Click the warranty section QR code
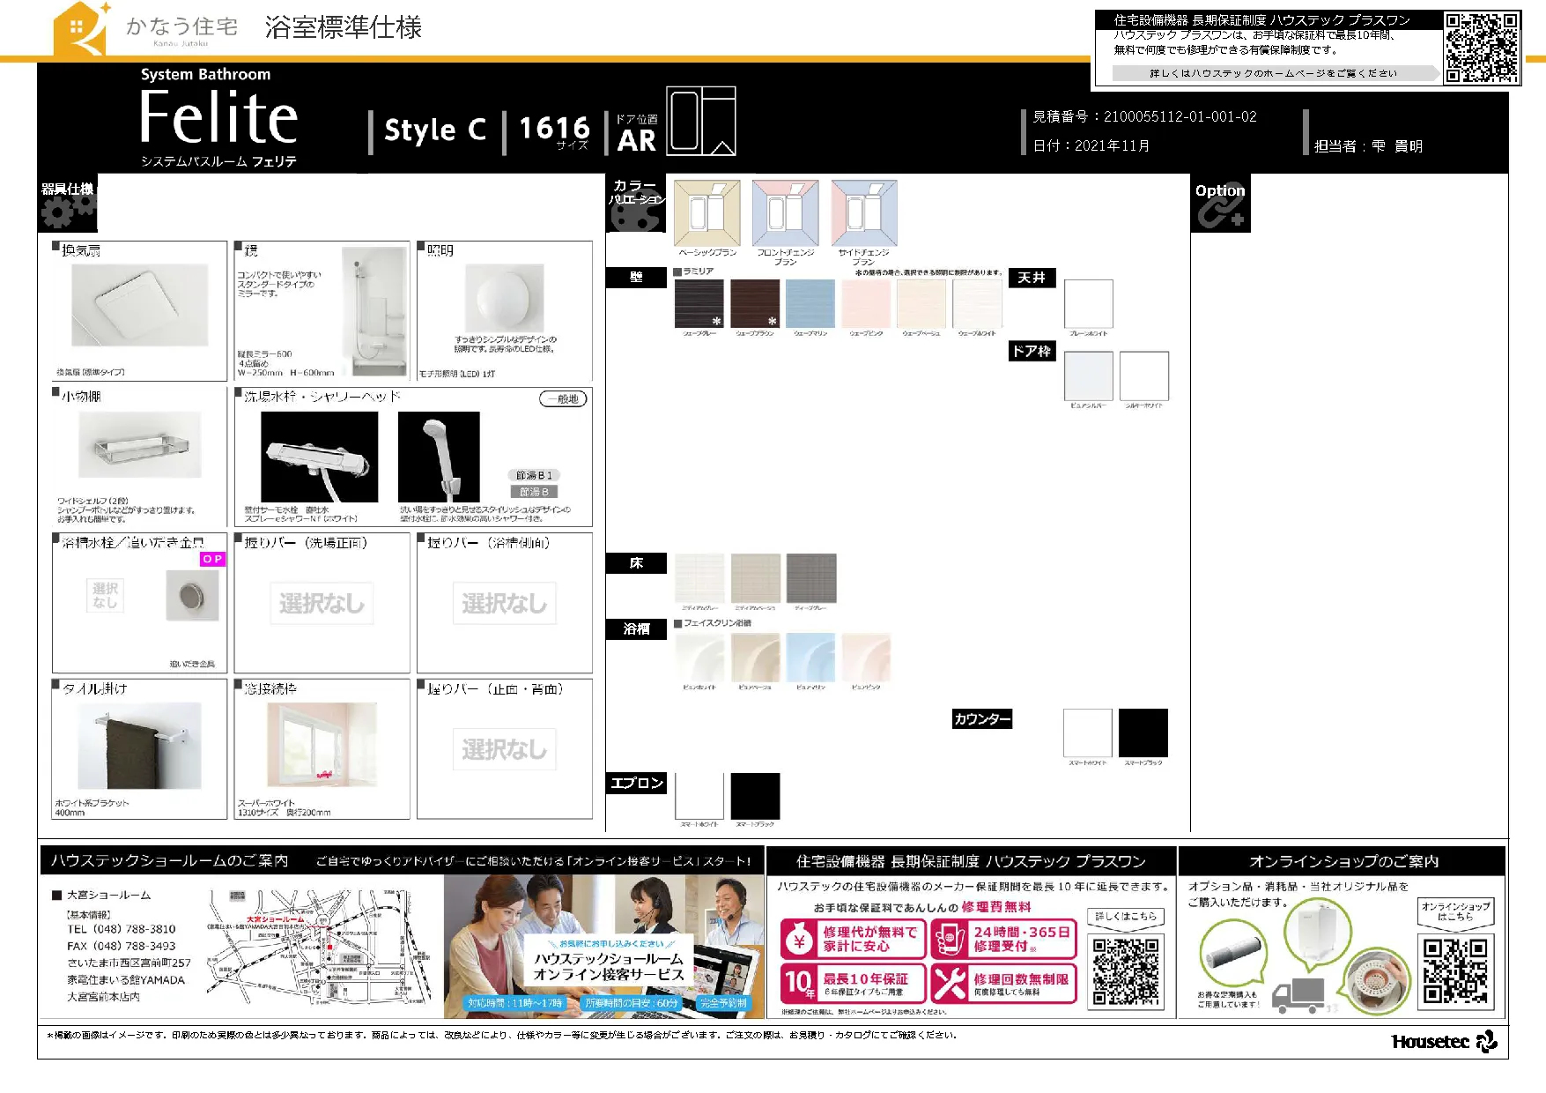Screen dimensions: 1546x1093 (1126, 970)
